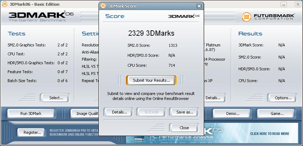Viewport: 303px width, 146px height.
Task: Click the disabled To Excel button
Action: (x=151, y=112)
